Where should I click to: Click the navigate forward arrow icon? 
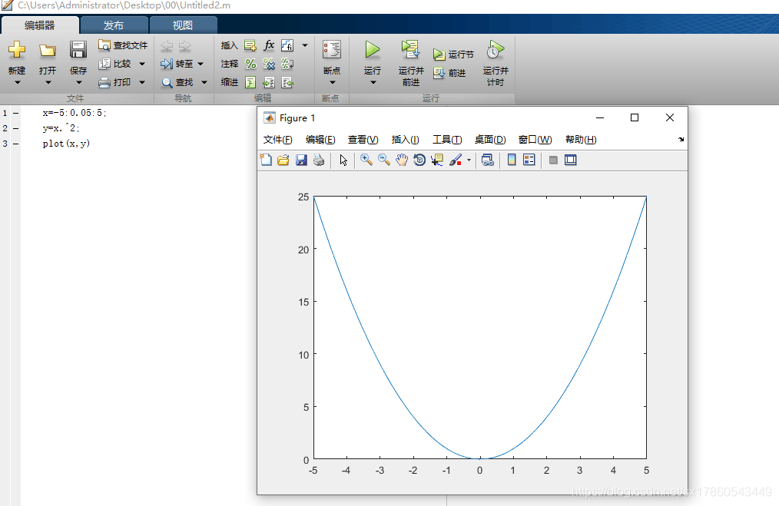pos(185,45)
